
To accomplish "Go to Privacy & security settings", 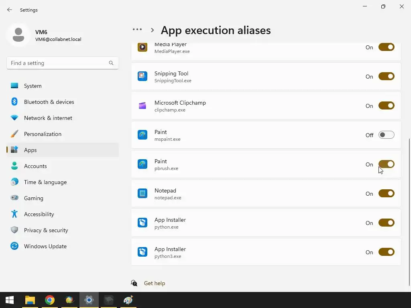I will [x=46, y=230].
